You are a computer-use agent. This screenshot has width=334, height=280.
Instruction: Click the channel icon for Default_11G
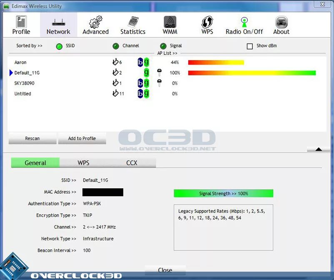click(115, 72)
